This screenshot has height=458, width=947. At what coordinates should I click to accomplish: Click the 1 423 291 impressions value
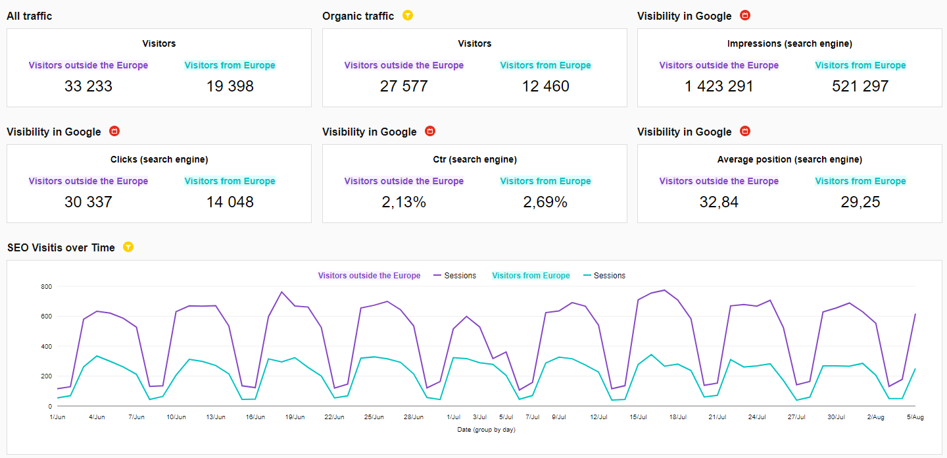tap(719, 86)
